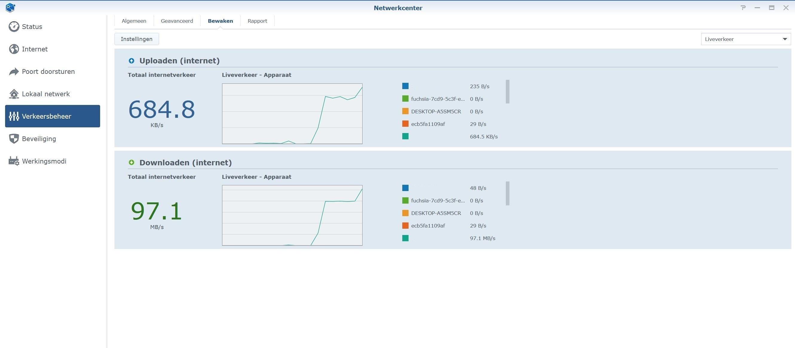Screen dimensions: 795x348
Task: Maximize the Netwerkcenter window
Action: [x=772, y=8]
